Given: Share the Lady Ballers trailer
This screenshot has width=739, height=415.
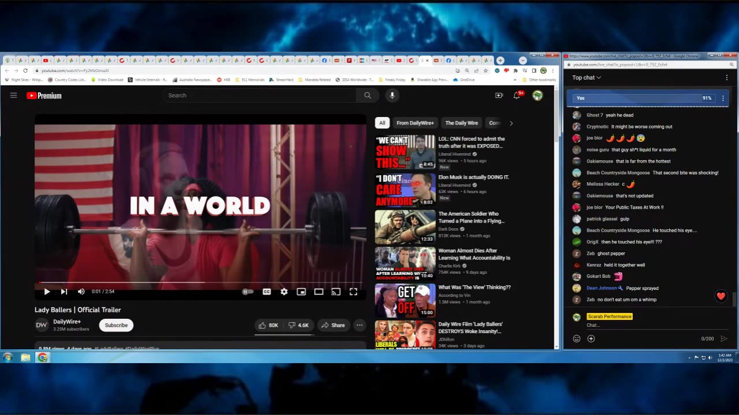Looking at the screenshot, I should [333, 325].
